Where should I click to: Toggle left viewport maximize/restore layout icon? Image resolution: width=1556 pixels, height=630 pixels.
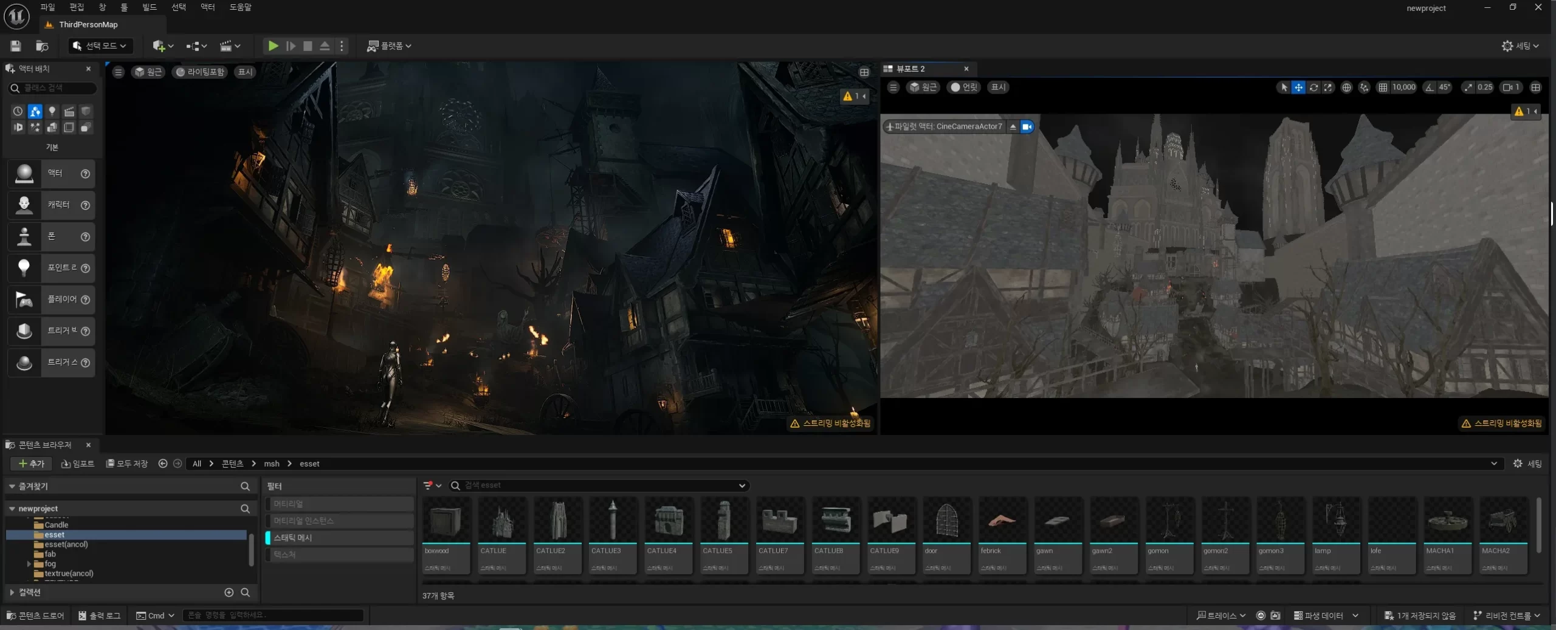tap(864, 72)
